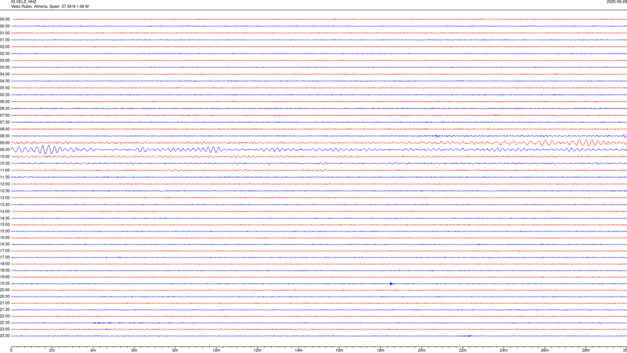The image size is (627, 353).
Task: Select the 08:00 trace time label
Action: click(5, 129)
